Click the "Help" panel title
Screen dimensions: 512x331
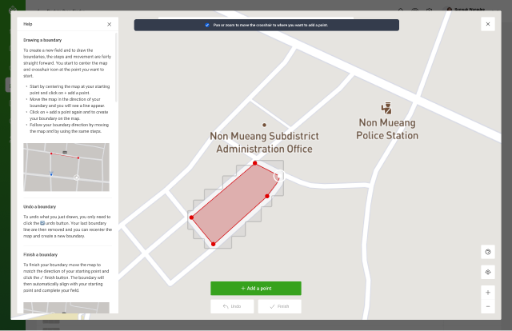pyautogui.click(x=28, y=24)
